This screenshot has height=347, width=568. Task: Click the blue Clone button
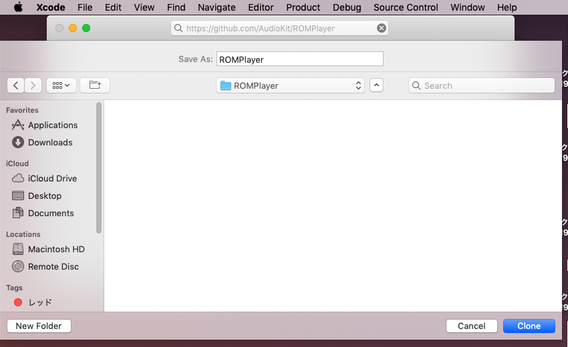tap(529, 326)
